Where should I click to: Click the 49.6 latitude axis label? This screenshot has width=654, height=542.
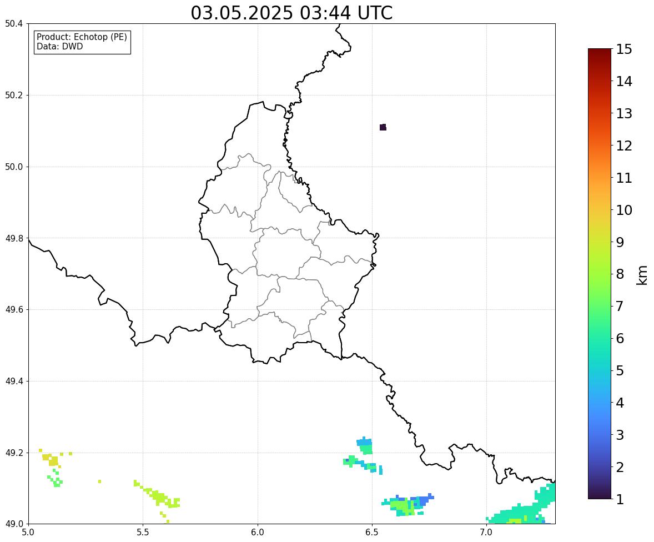(14, 309)
